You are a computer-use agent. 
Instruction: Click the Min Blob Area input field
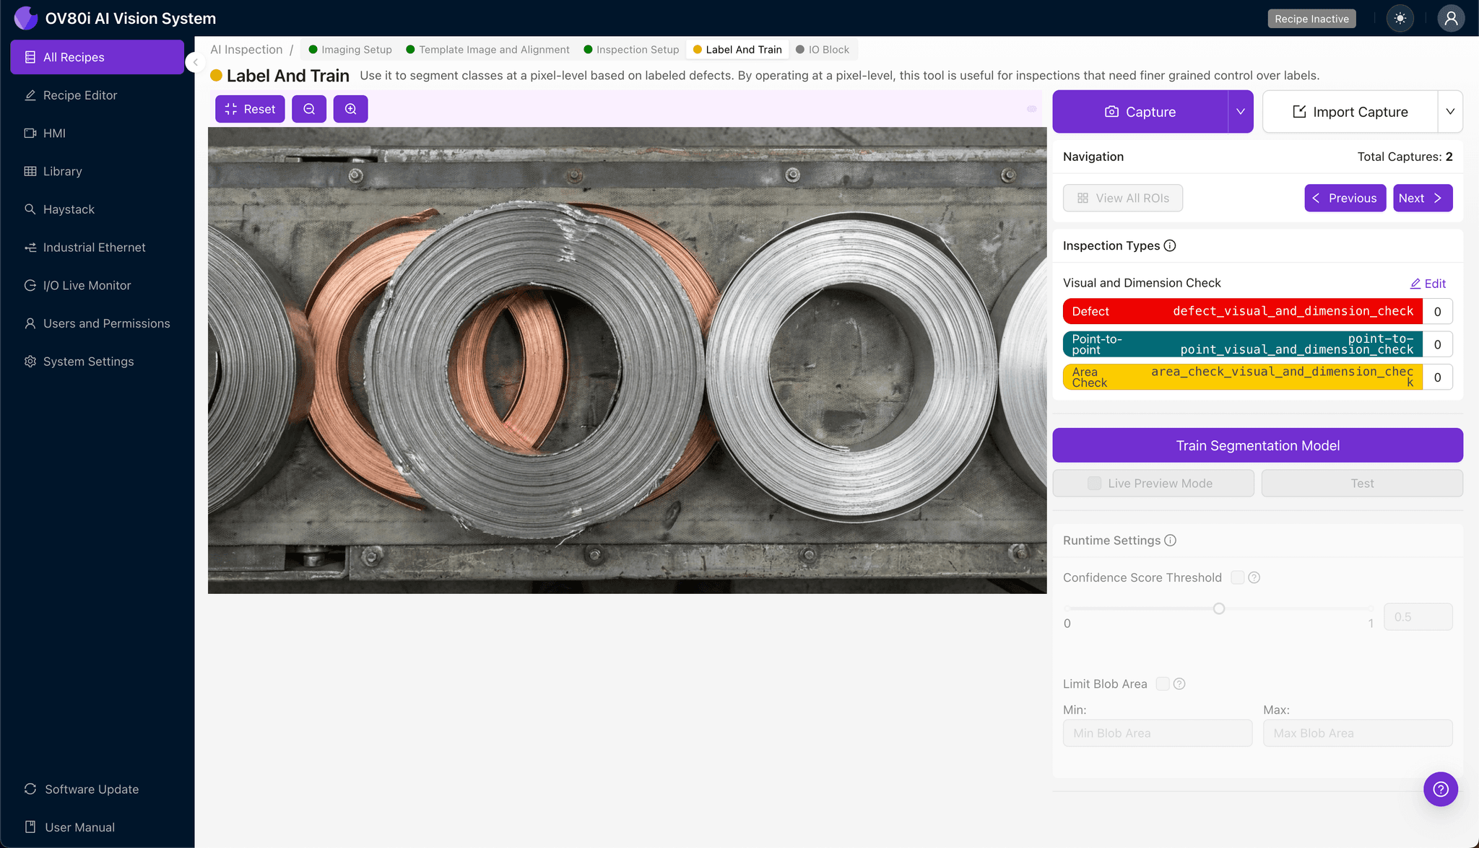[1158, 733]
